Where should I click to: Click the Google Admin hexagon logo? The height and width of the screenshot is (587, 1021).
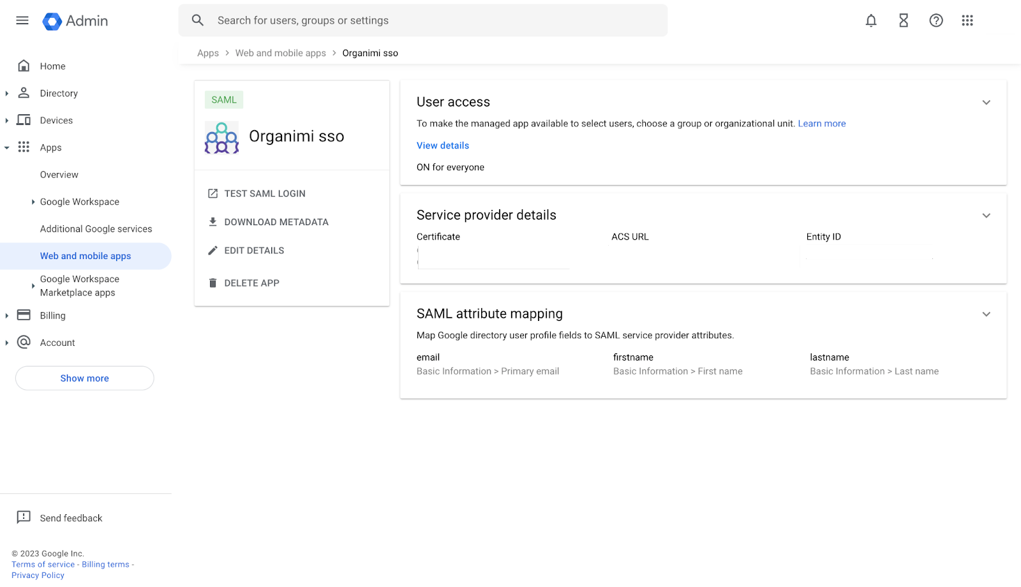(x=51, y=20)
